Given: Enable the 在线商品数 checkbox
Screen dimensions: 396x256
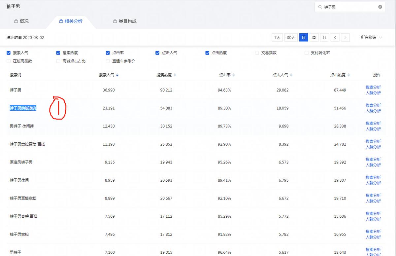Looking at the screenshot, I should (9, 61).
